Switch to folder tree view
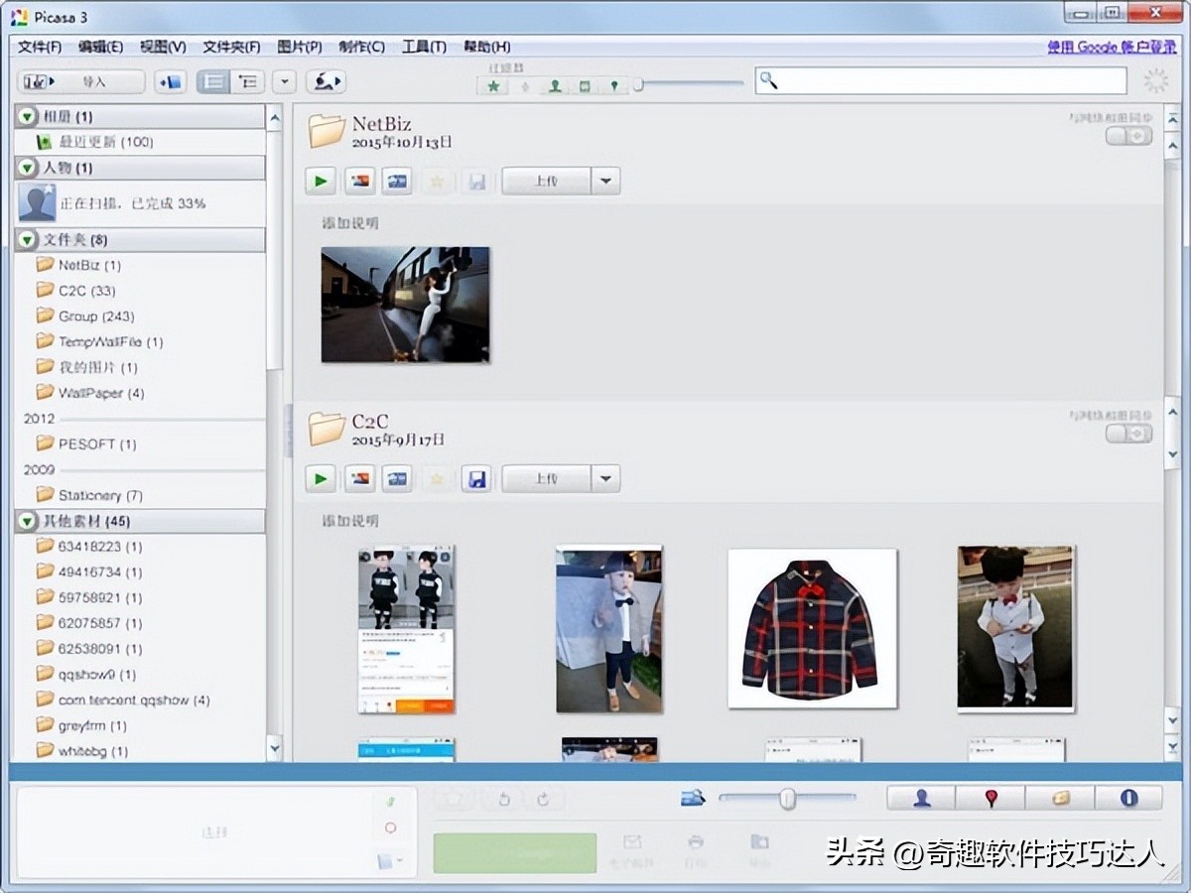This screenshot has width=1191, height=893. pyautogui.click(x=247, y=82)
